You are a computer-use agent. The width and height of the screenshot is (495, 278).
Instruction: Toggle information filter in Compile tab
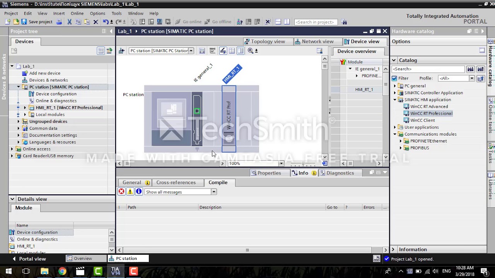point(139,192)
